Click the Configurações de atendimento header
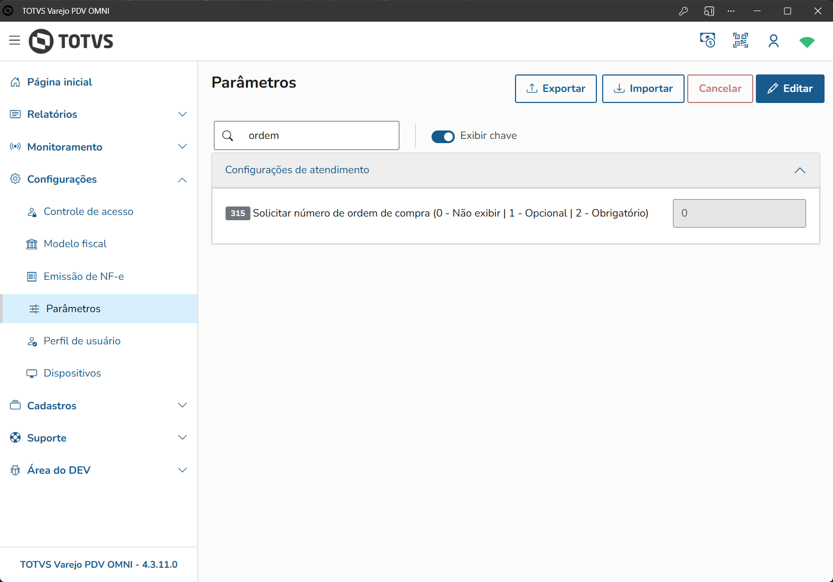The image size is (833, 582). point(516,170)
